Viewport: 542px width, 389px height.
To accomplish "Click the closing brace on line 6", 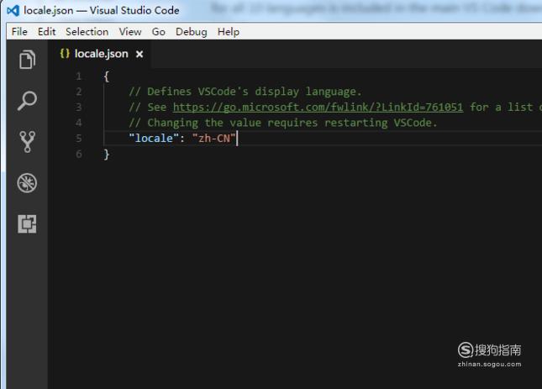I will 107,154.
